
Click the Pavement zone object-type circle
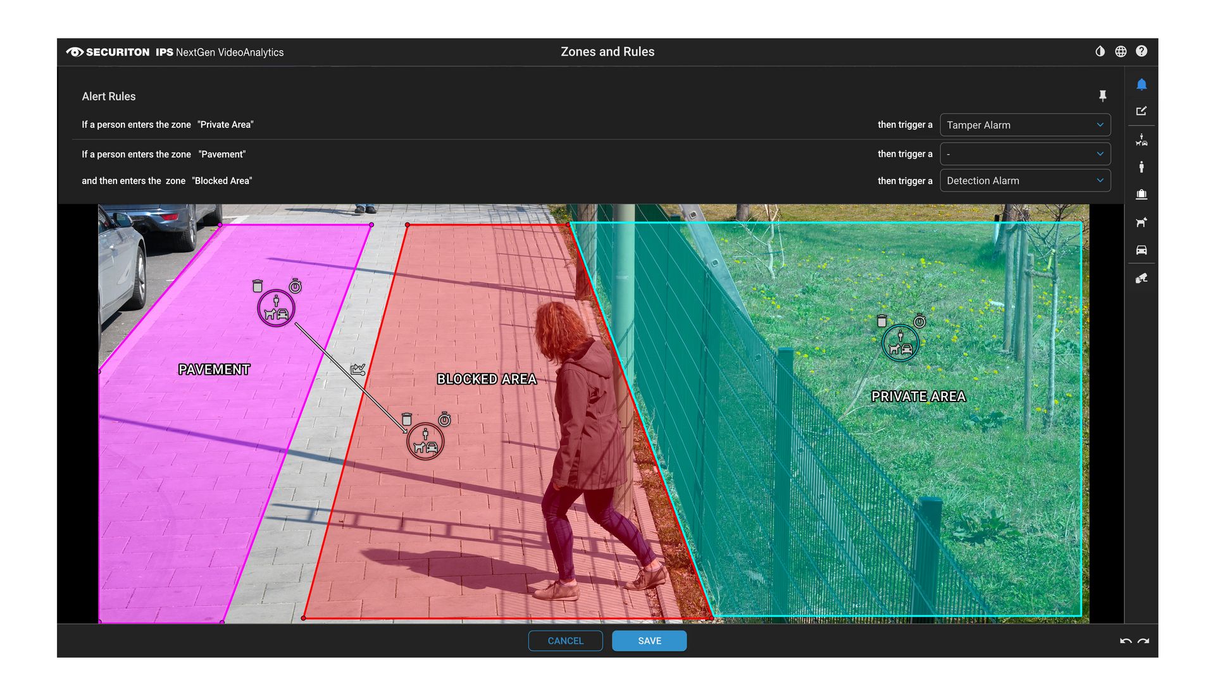coord(276,308)
